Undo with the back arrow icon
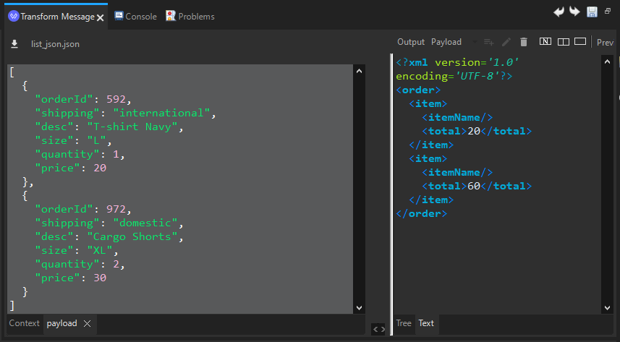Viewport: 620px width, 342px height. click(x=559, y=12)
